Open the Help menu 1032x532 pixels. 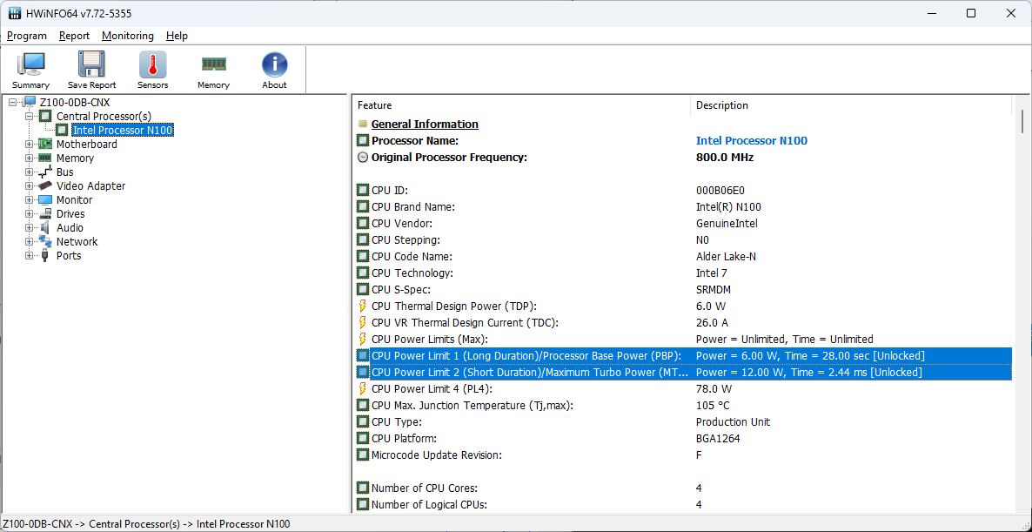pyautogui.click(x=177, y=36)
